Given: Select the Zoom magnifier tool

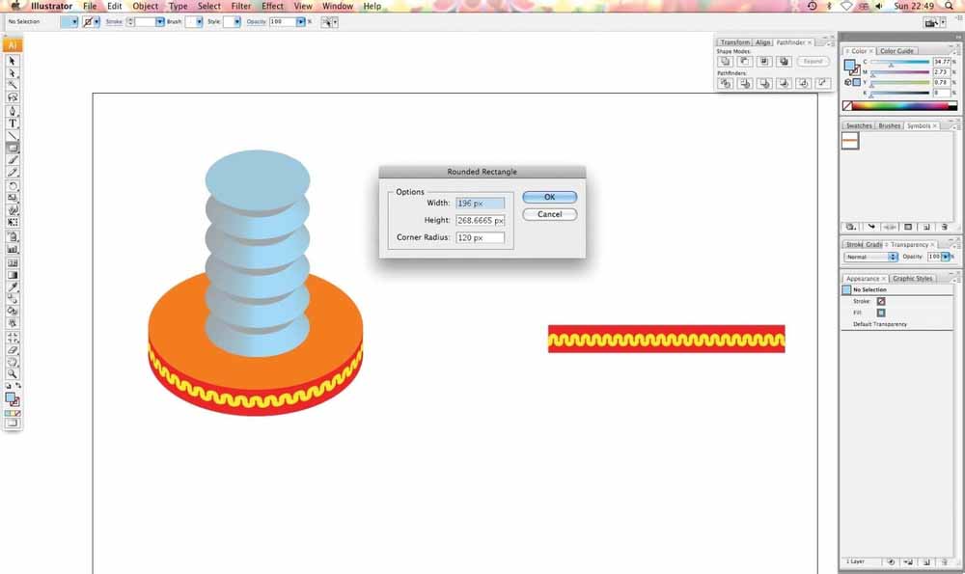Looking at the screenshot, I should pyautogui.click(x=12, y=374).
